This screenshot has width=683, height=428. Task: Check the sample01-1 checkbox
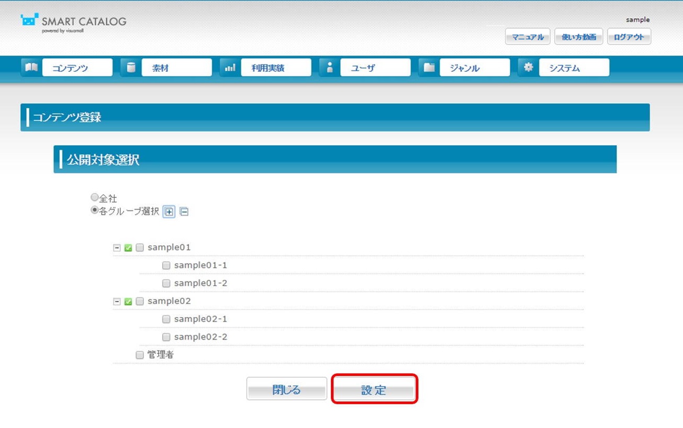click(x=166, y=266)
